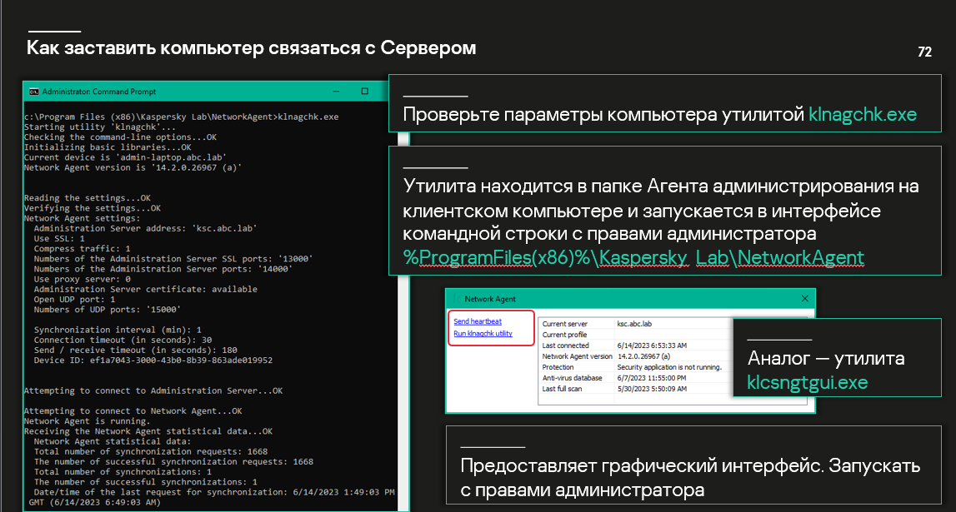Open the Run klnagchk utility link
The image size is (956, 512).
tap(483, 334)
